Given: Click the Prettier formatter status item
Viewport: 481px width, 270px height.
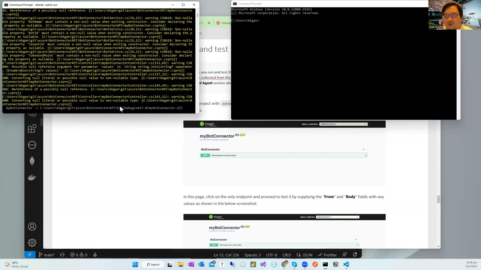Looking at the screenshot, I should [327, 255].
